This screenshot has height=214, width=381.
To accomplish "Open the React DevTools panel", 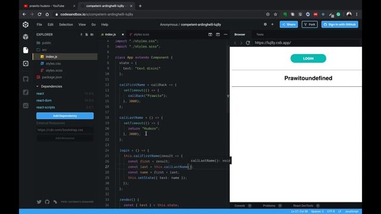I will tap(303, 206).
